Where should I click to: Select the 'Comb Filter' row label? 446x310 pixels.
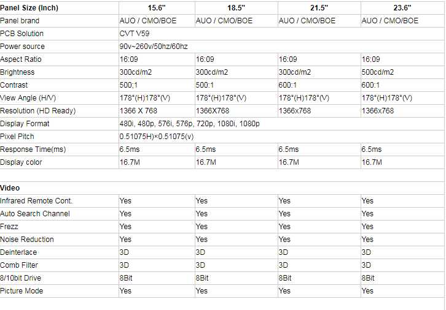pos(19,265)
